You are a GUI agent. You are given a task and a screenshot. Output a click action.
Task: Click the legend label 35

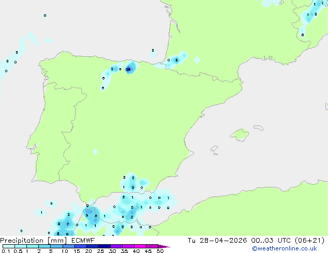[124, 251]
